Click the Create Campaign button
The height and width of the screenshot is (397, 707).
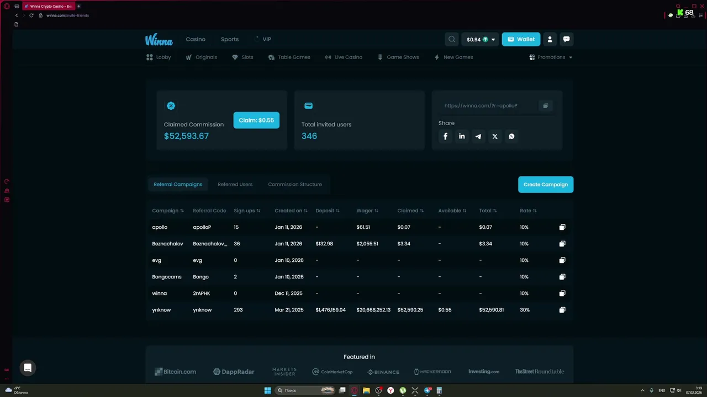[546, 185]
